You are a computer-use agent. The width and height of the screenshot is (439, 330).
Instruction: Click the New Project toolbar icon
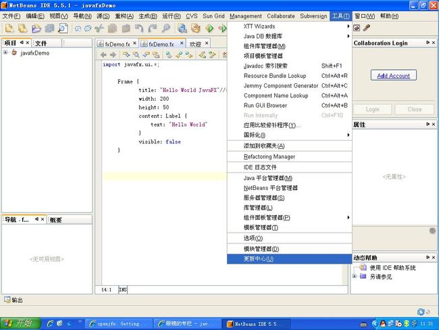[x=22, y=28]
